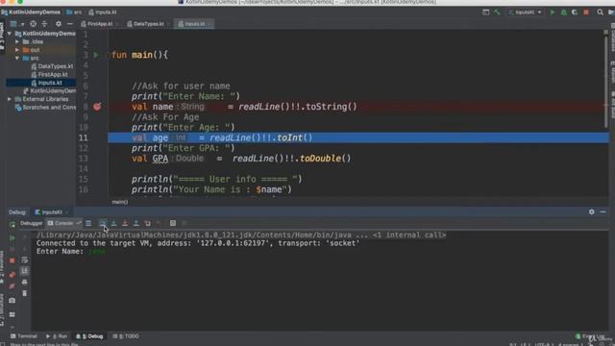The image size is (615, 346).
Task: Click the run gutter arrow beside fun main
Action: (x=96, y=55)
